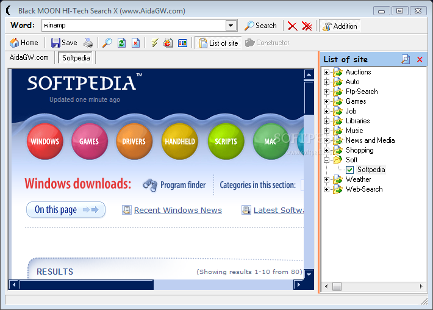This screenshot has height=310, width=433.
Task: Click the Softpedia logo
Action: (85, 82)
